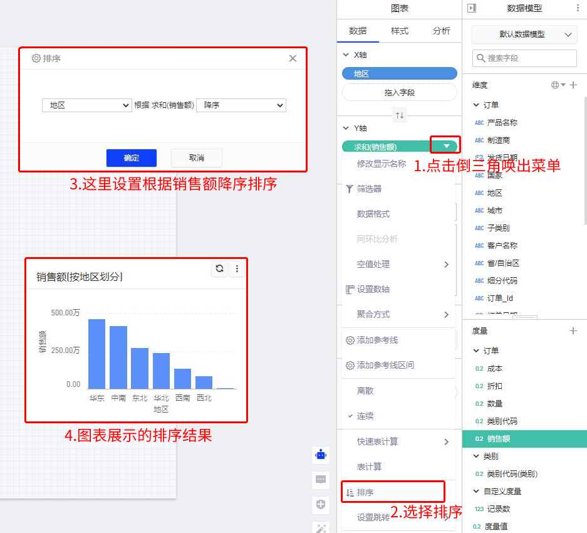This screenshot has height=533, width=587.
Task: Click the gear icon in 排序 dialog title
Action: point(36,57)
